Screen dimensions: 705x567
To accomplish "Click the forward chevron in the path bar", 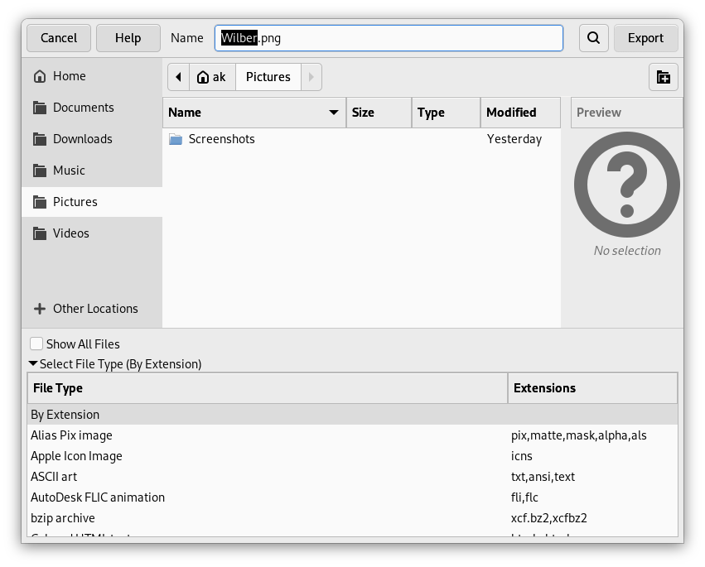I will tap(311, 76).
